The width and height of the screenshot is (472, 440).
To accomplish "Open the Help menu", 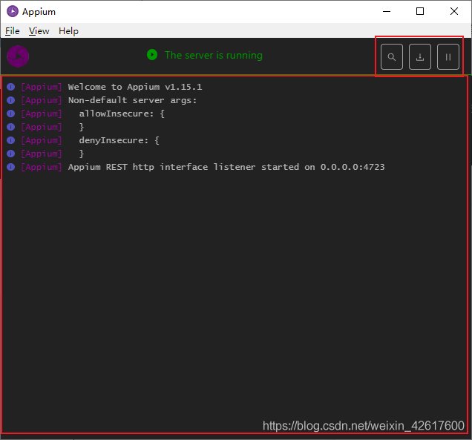I will click(69, 31).
